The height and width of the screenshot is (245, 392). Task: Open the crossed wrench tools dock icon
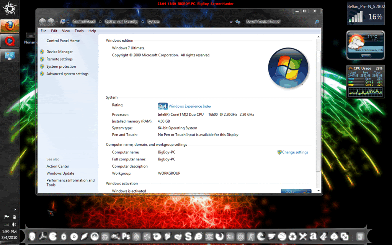tap(303, 236)
